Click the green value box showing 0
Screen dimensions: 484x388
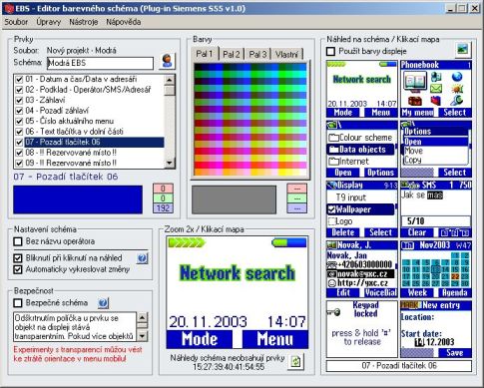[163, 198]
